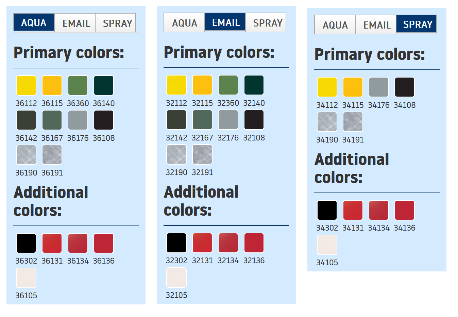The width and height of the screenshot is (458, 317).
Task: Select metallic swatch 34191
Action: point(353,122)
